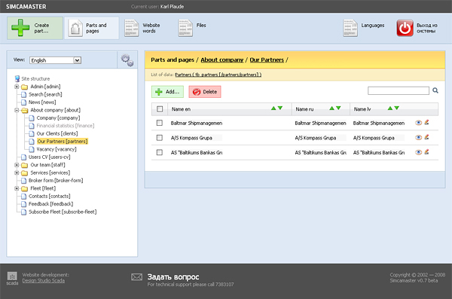
Task: Click the Services folder icon in tree
Action: pyautogui.click(x=25, y=173)
